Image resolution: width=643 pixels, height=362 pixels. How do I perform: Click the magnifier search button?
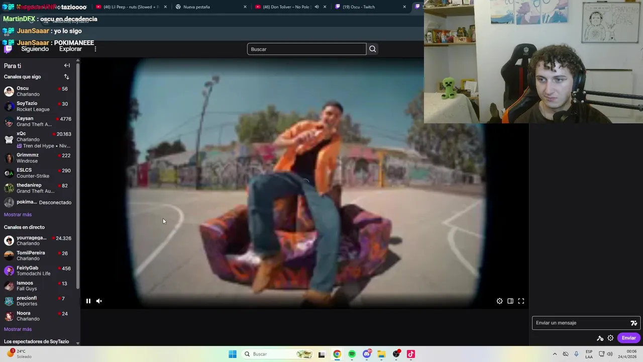372,49
